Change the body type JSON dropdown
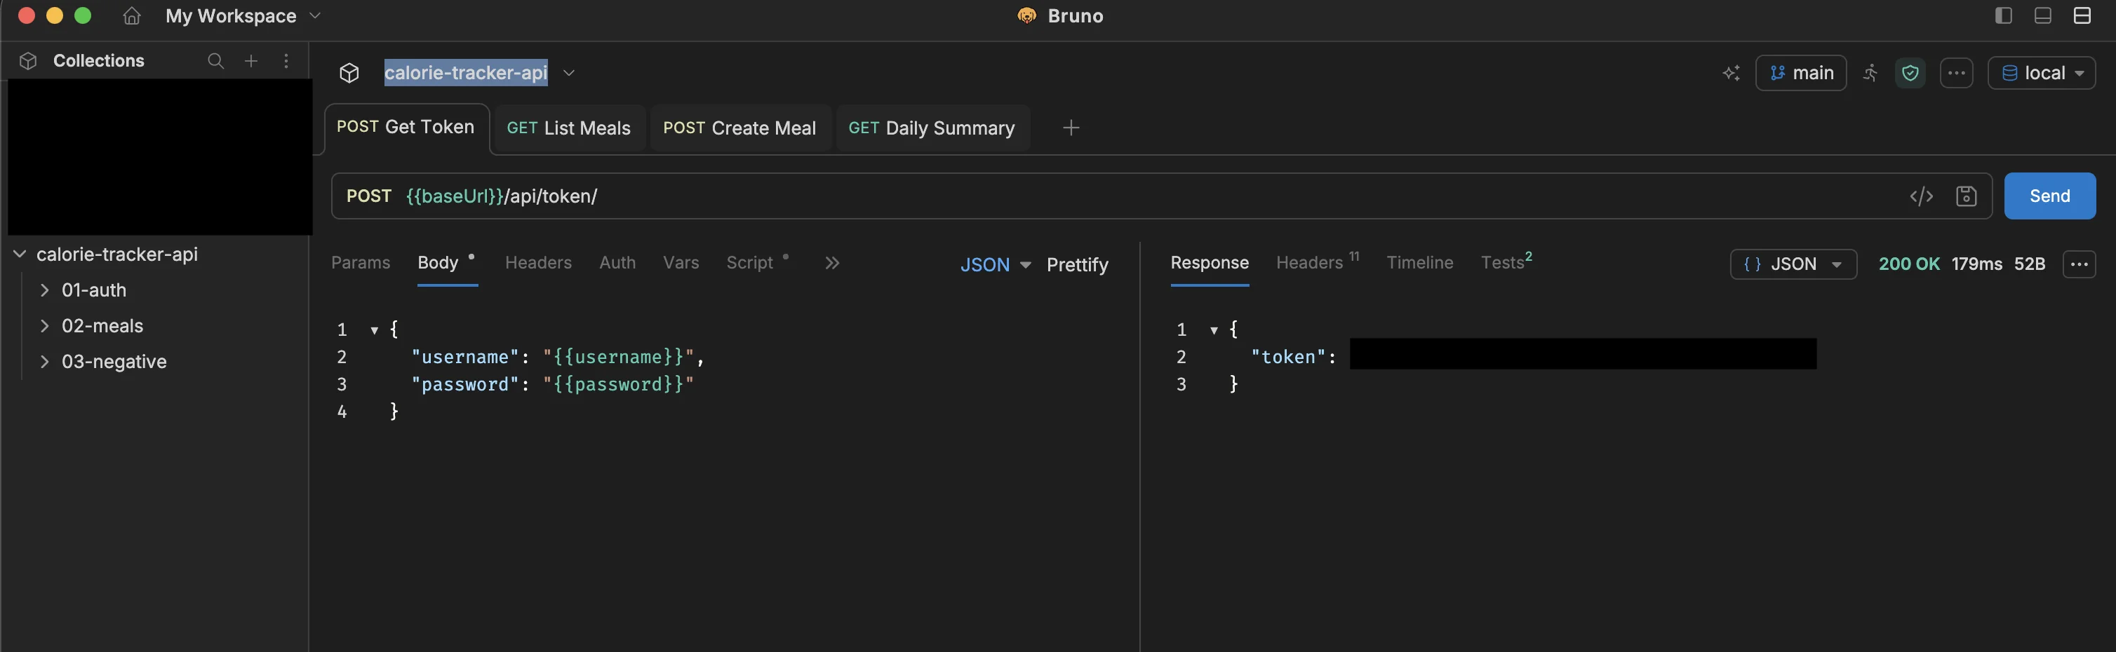The width and height of the screenshot is (2116, 652). (996, 265)
